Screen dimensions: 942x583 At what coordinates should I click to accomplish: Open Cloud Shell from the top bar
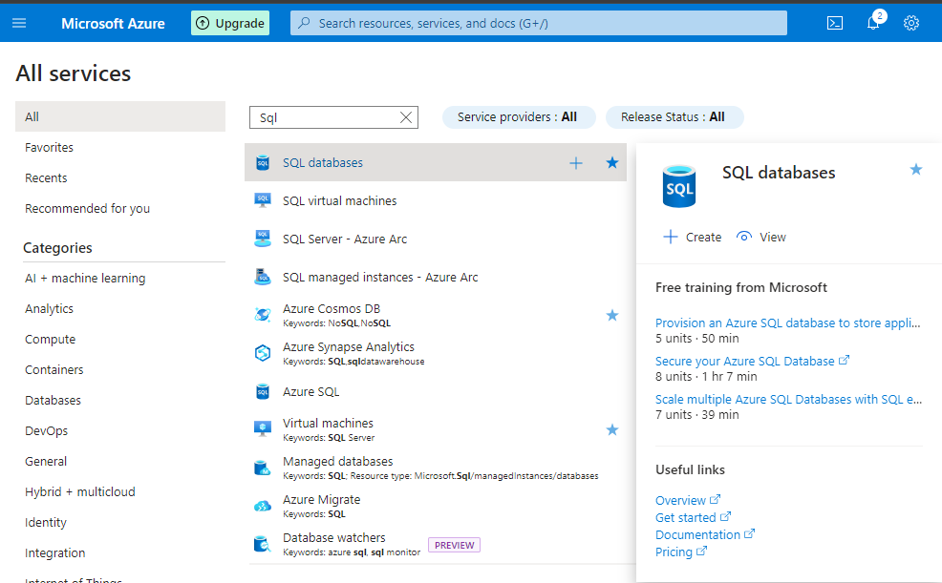coord(835,24)
